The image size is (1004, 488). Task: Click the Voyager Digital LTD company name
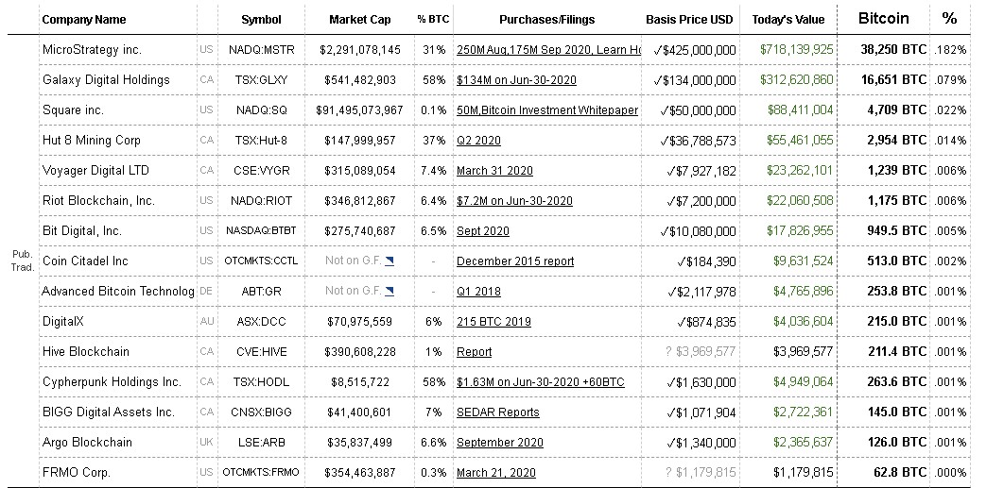pyautogui.click(x=95, y=171)
